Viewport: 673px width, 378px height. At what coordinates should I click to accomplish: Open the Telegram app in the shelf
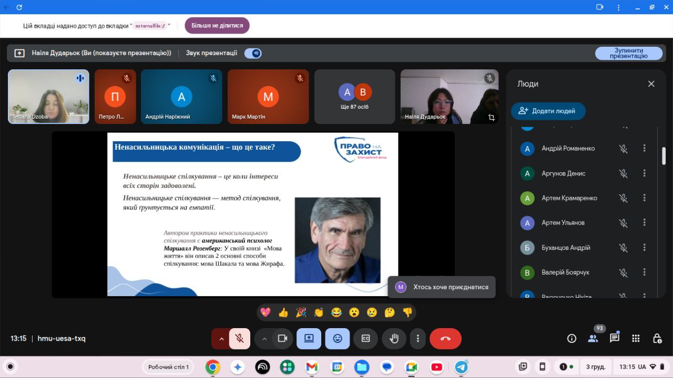(x=461, y=367)
